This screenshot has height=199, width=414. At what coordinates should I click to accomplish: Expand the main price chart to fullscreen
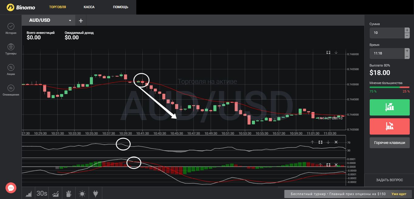[x=328, y=52]
